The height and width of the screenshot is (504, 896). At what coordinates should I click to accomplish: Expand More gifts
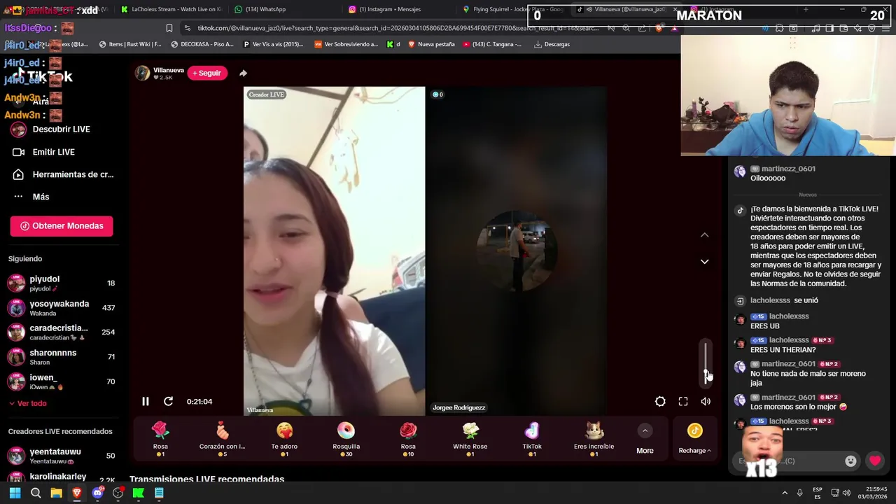pos(645,440)
